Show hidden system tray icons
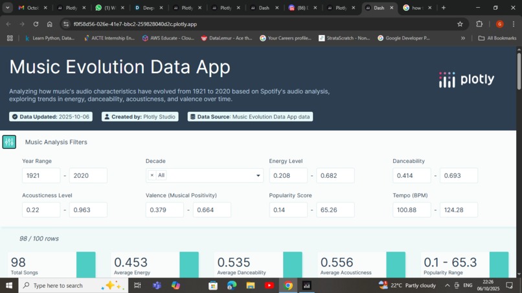The height and width of the screenshot is (293, 522). coord(448,285)
